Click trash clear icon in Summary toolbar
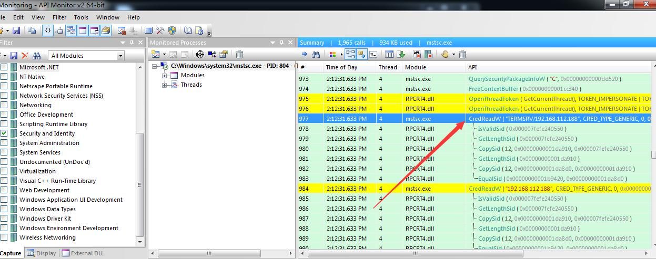The height and width of the screenshot is (259, 656). (462, 54)
